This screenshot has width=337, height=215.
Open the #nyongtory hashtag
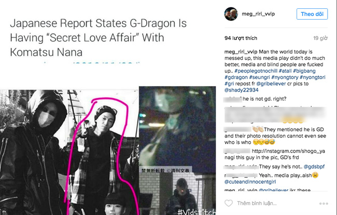(285, 78)
